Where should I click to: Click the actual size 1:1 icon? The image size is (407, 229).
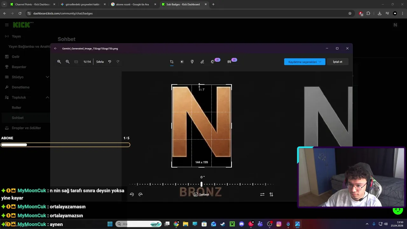pos(76,62)
